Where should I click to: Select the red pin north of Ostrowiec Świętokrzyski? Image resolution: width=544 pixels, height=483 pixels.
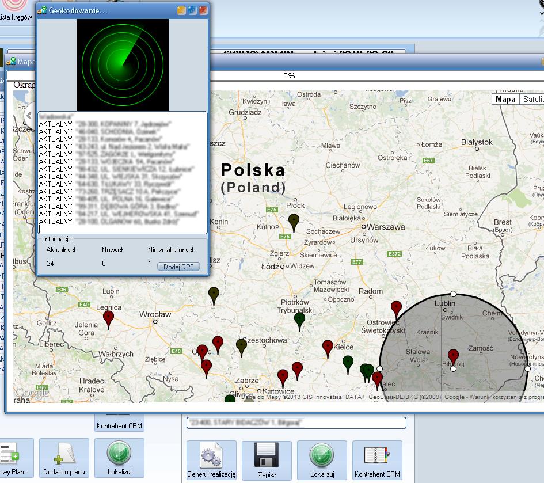(396, 310)
